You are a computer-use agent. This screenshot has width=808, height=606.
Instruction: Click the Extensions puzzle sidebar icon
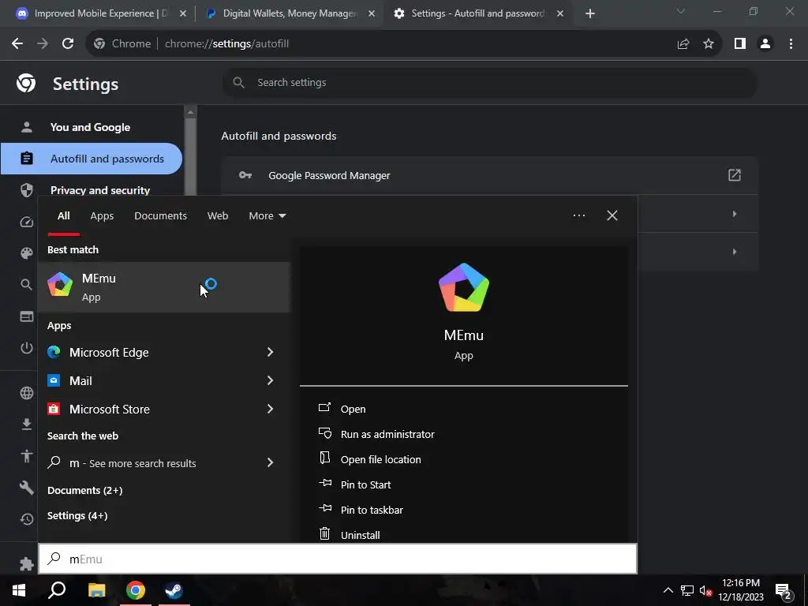27,563
